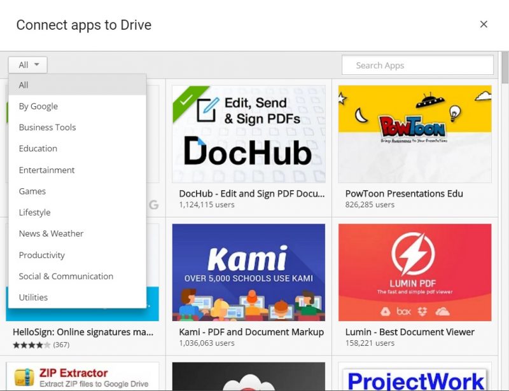The image size is (509, 391).
Task: Click HelloSign: Online signatures title
Action: (x=83, y=332)
